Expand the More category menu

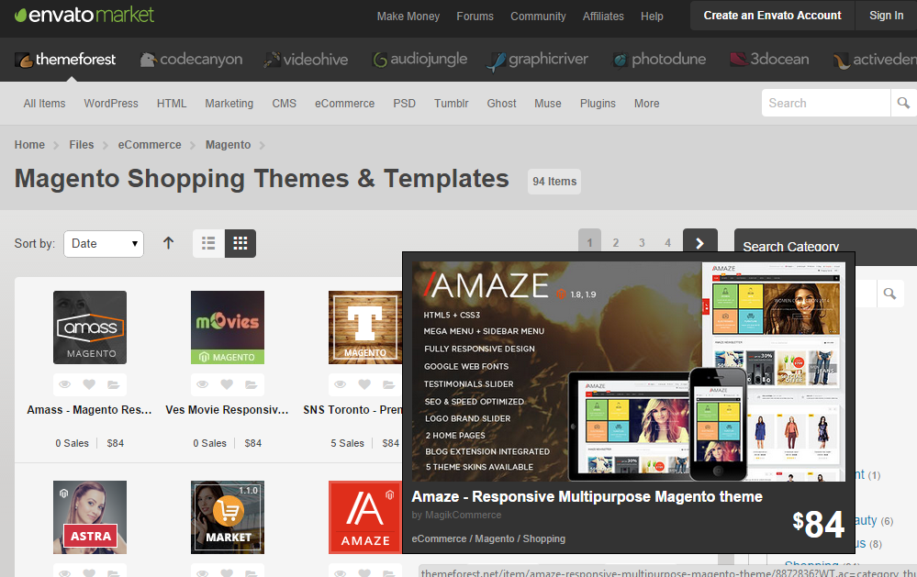pos(647,104)
